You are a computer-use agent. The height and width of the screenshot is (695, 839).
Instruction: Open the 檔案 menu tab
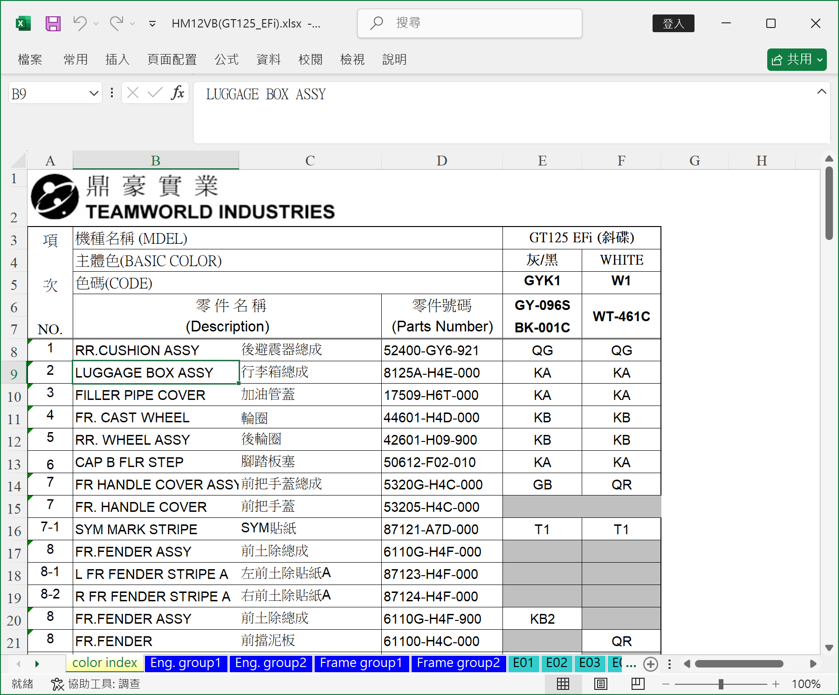click(30, 60)
